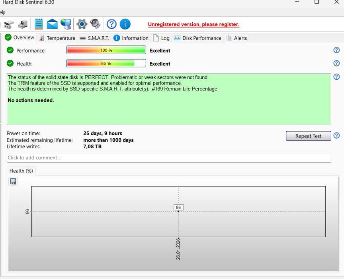Click the power on time value 25 days, 9 hours
Image resolution: width=344 pixels, height=279 pixels.
(x=103, y=134)
